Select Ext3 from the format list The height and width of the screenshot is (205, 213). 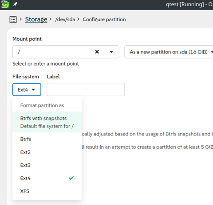pyautogui.click(x=47, y=165)
